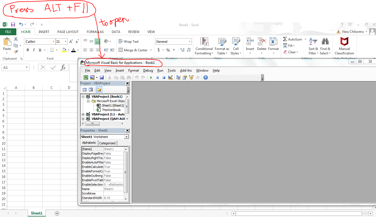Open font name Calibri dropdown arrow

coord(54,42)
